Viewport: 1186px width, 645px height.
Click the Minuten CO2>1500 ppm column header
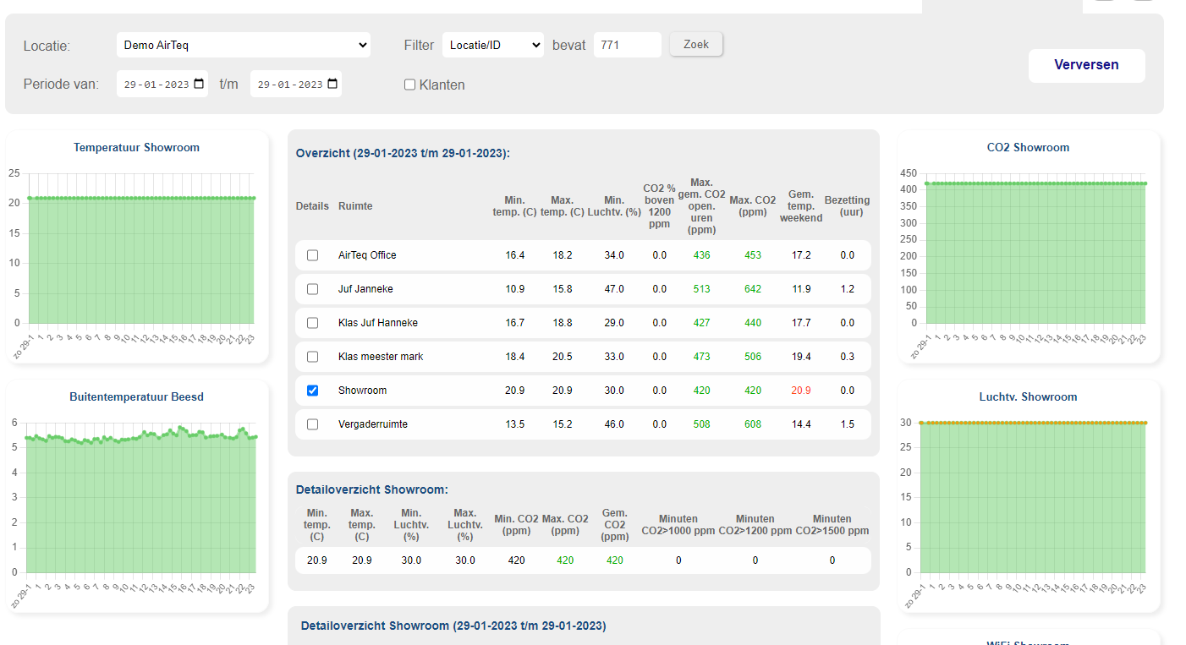pos(832,525)
